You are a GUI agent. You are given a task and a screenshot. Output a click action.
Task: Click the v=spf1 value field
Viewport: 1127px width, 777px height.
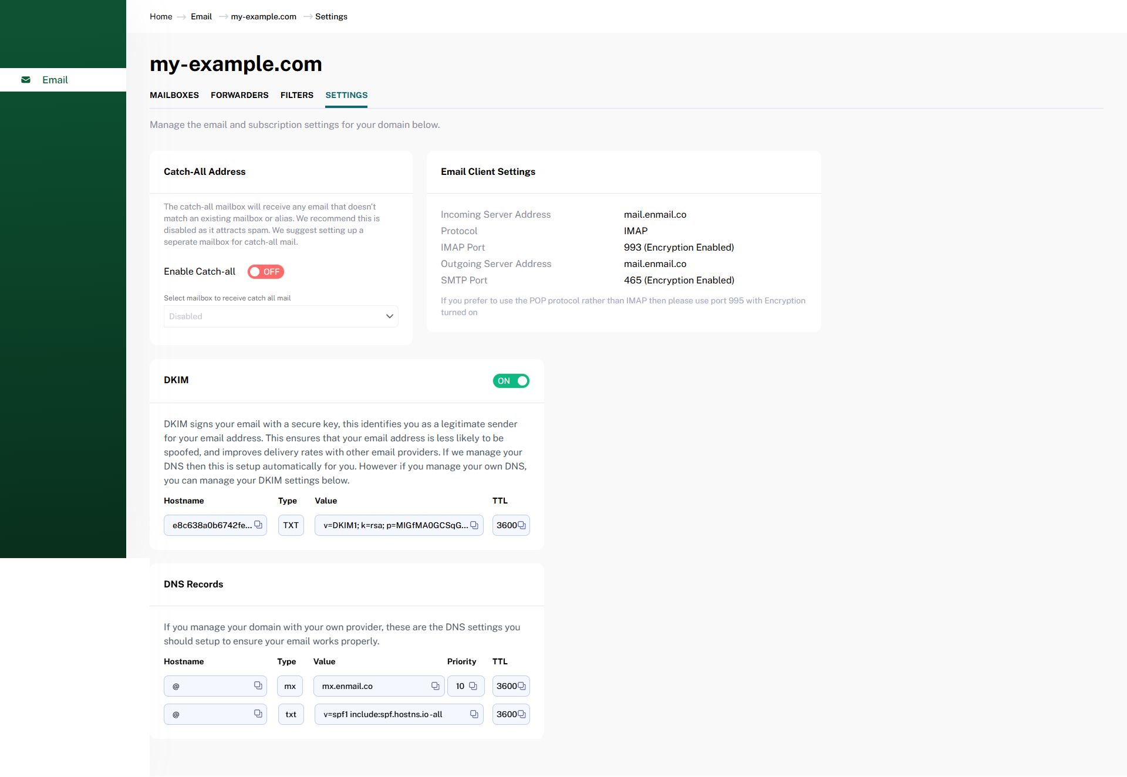point(387,714)
